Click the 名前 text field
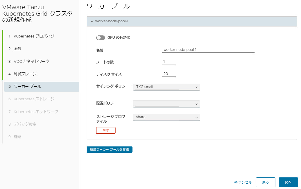This screenshot has height=189, width=301. [x=208, y=50]
